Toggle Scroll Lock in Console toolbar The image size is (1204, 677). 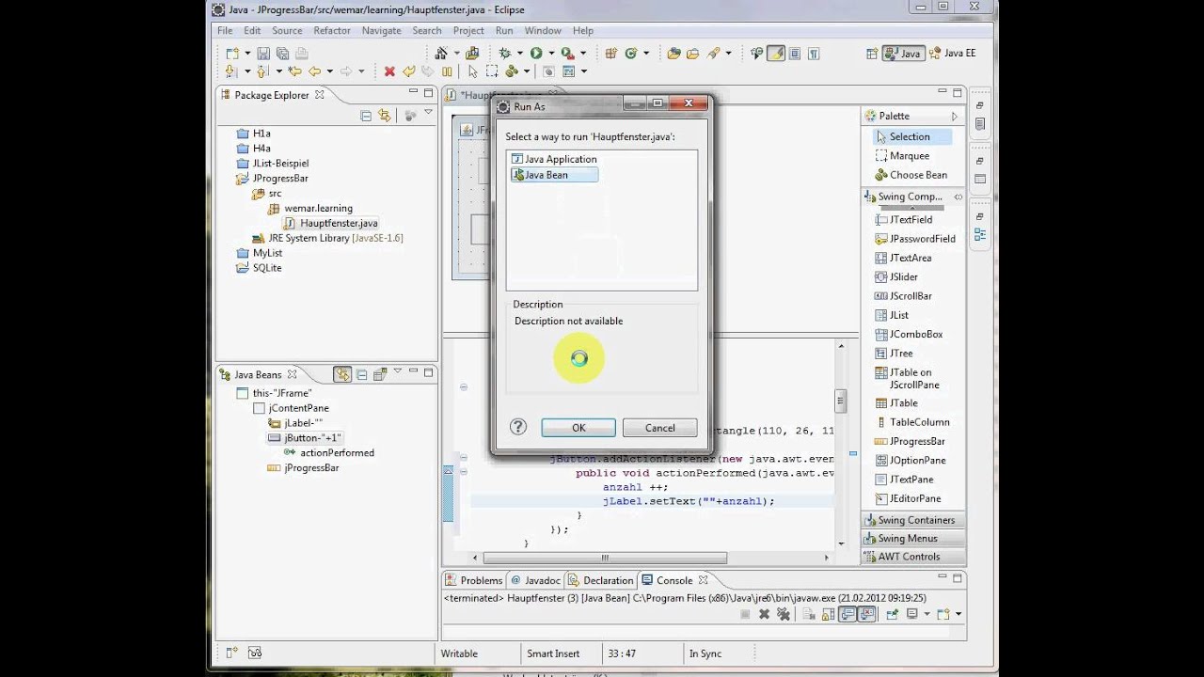828,614
